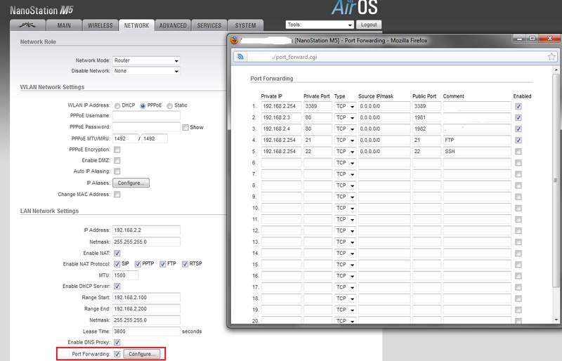The width and height of the screenshot is (562, 361).
Task: Select the Static radio button
Action: tap(169, 106)
